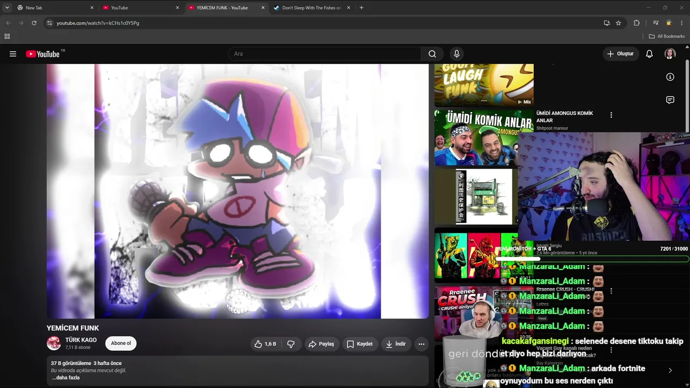The image size is (690, 388).
Task: Click the YEMİCEM FUNK video player
Action: point(238,191)
